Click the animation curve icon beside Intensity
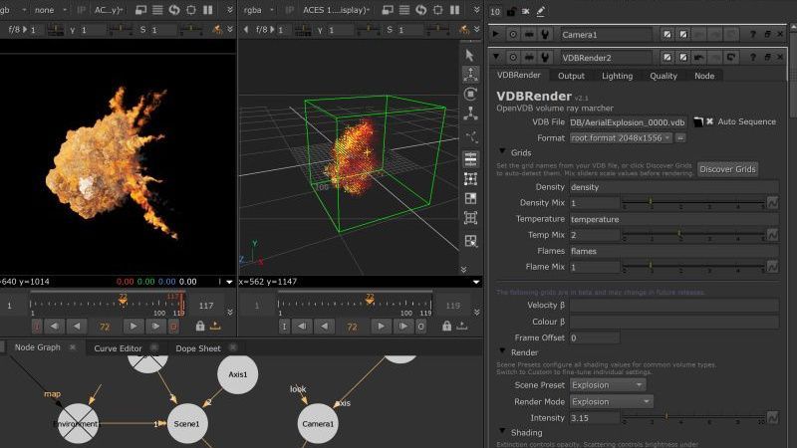797x448 pixels. point(773,417)
